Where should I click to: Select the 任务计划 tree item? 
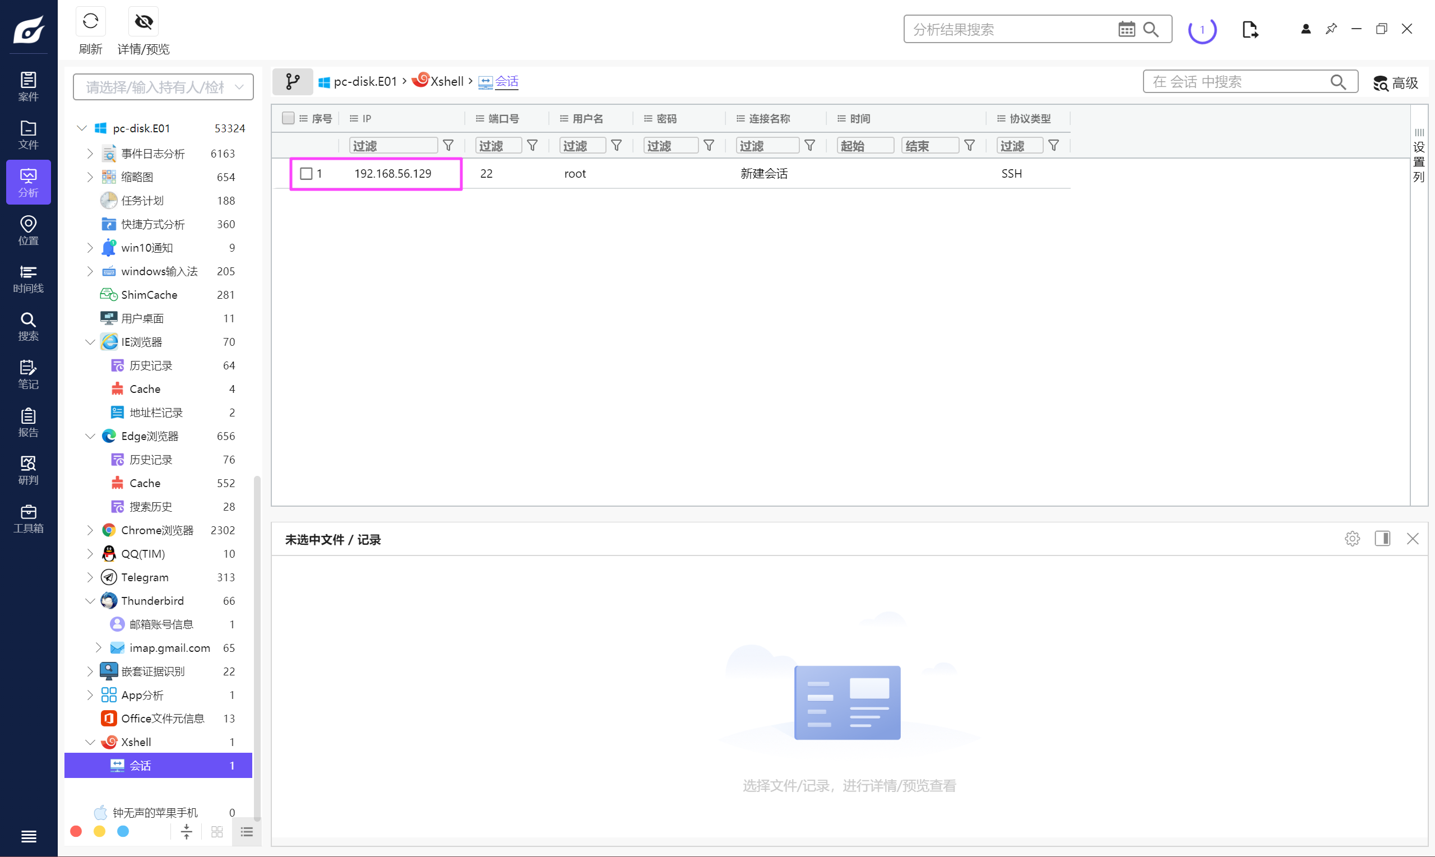[x=142, y=201]
